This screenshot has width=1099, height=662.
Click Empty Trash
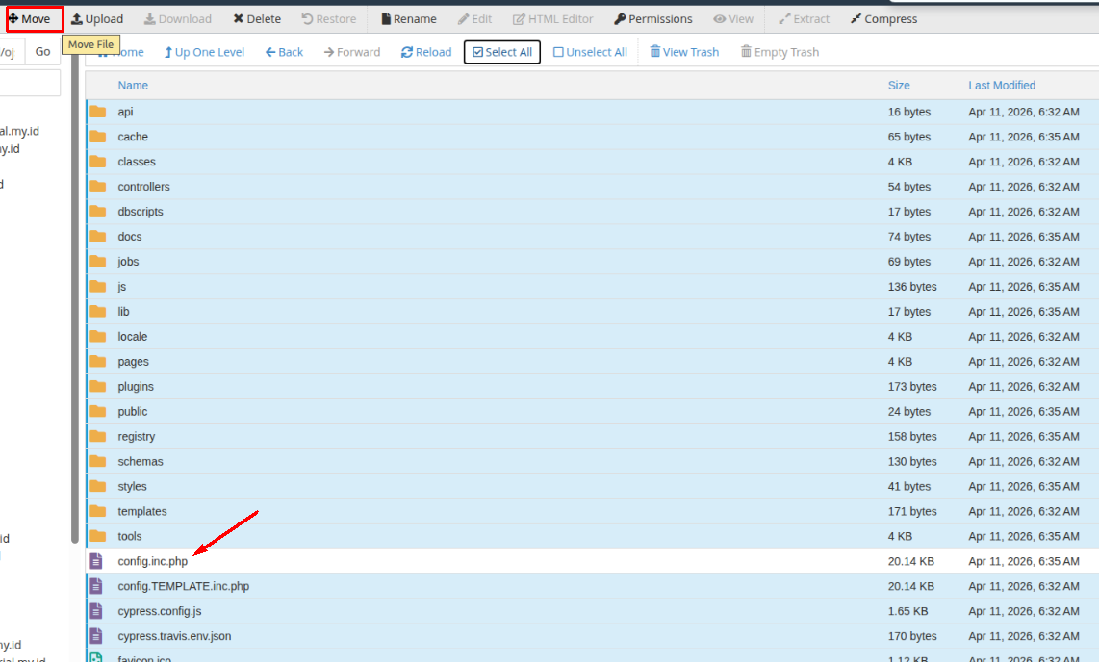coord(780,52)
